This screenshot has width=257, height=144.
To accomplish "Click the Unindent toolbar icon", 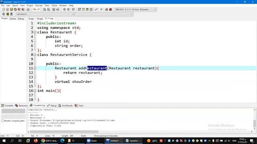I will tap(68, 10).
